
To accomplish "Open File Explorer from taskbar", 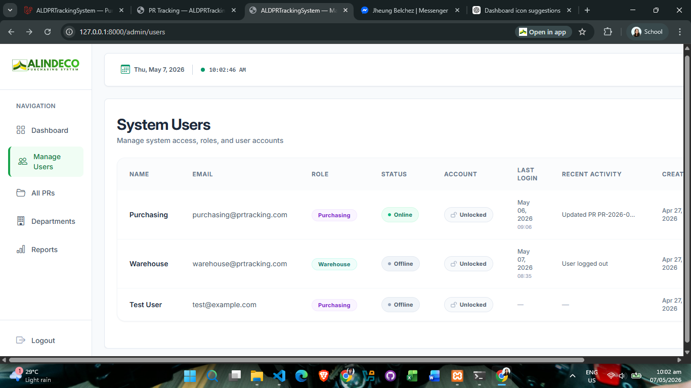I will [257, 376].
